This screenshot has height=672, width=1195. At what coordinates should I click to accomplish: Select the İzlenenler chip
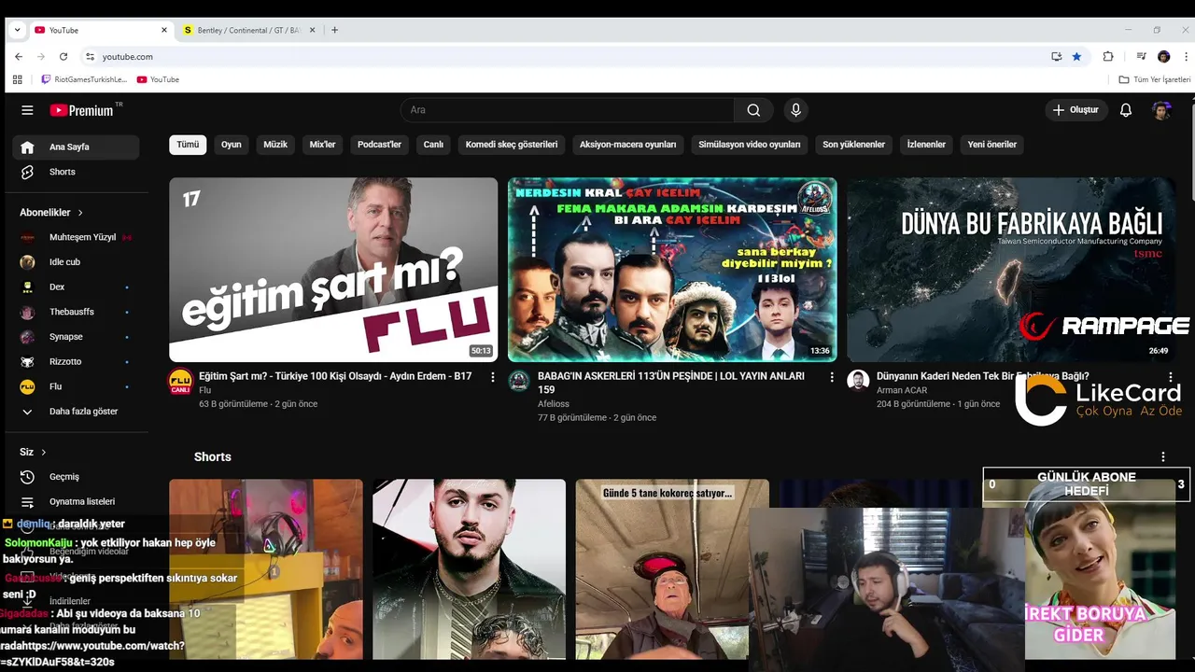[x=926, y=145]
